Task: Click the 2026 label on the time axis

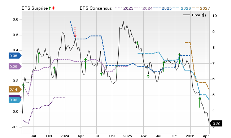Action: pyautogui.click(x=190, y=136)
